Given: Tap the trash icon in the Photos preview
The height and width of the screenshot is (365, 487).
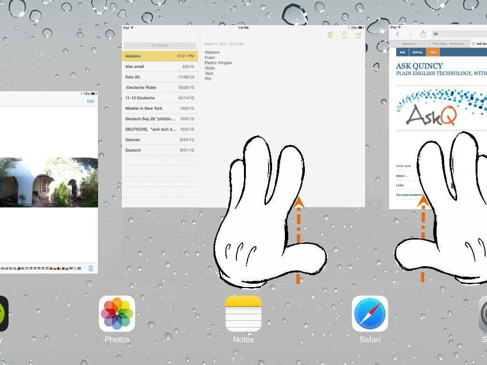Looking at the screenshot, I should 91,269.
